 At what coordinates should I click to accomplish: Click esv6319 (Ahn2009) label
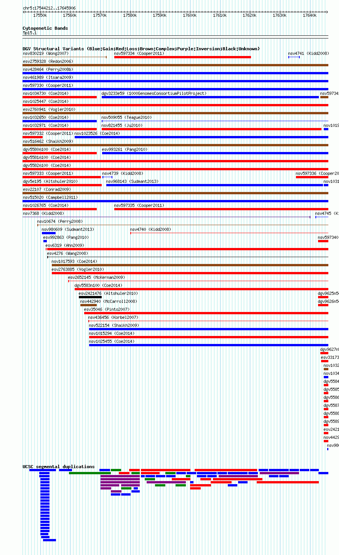tap(65, 245)
